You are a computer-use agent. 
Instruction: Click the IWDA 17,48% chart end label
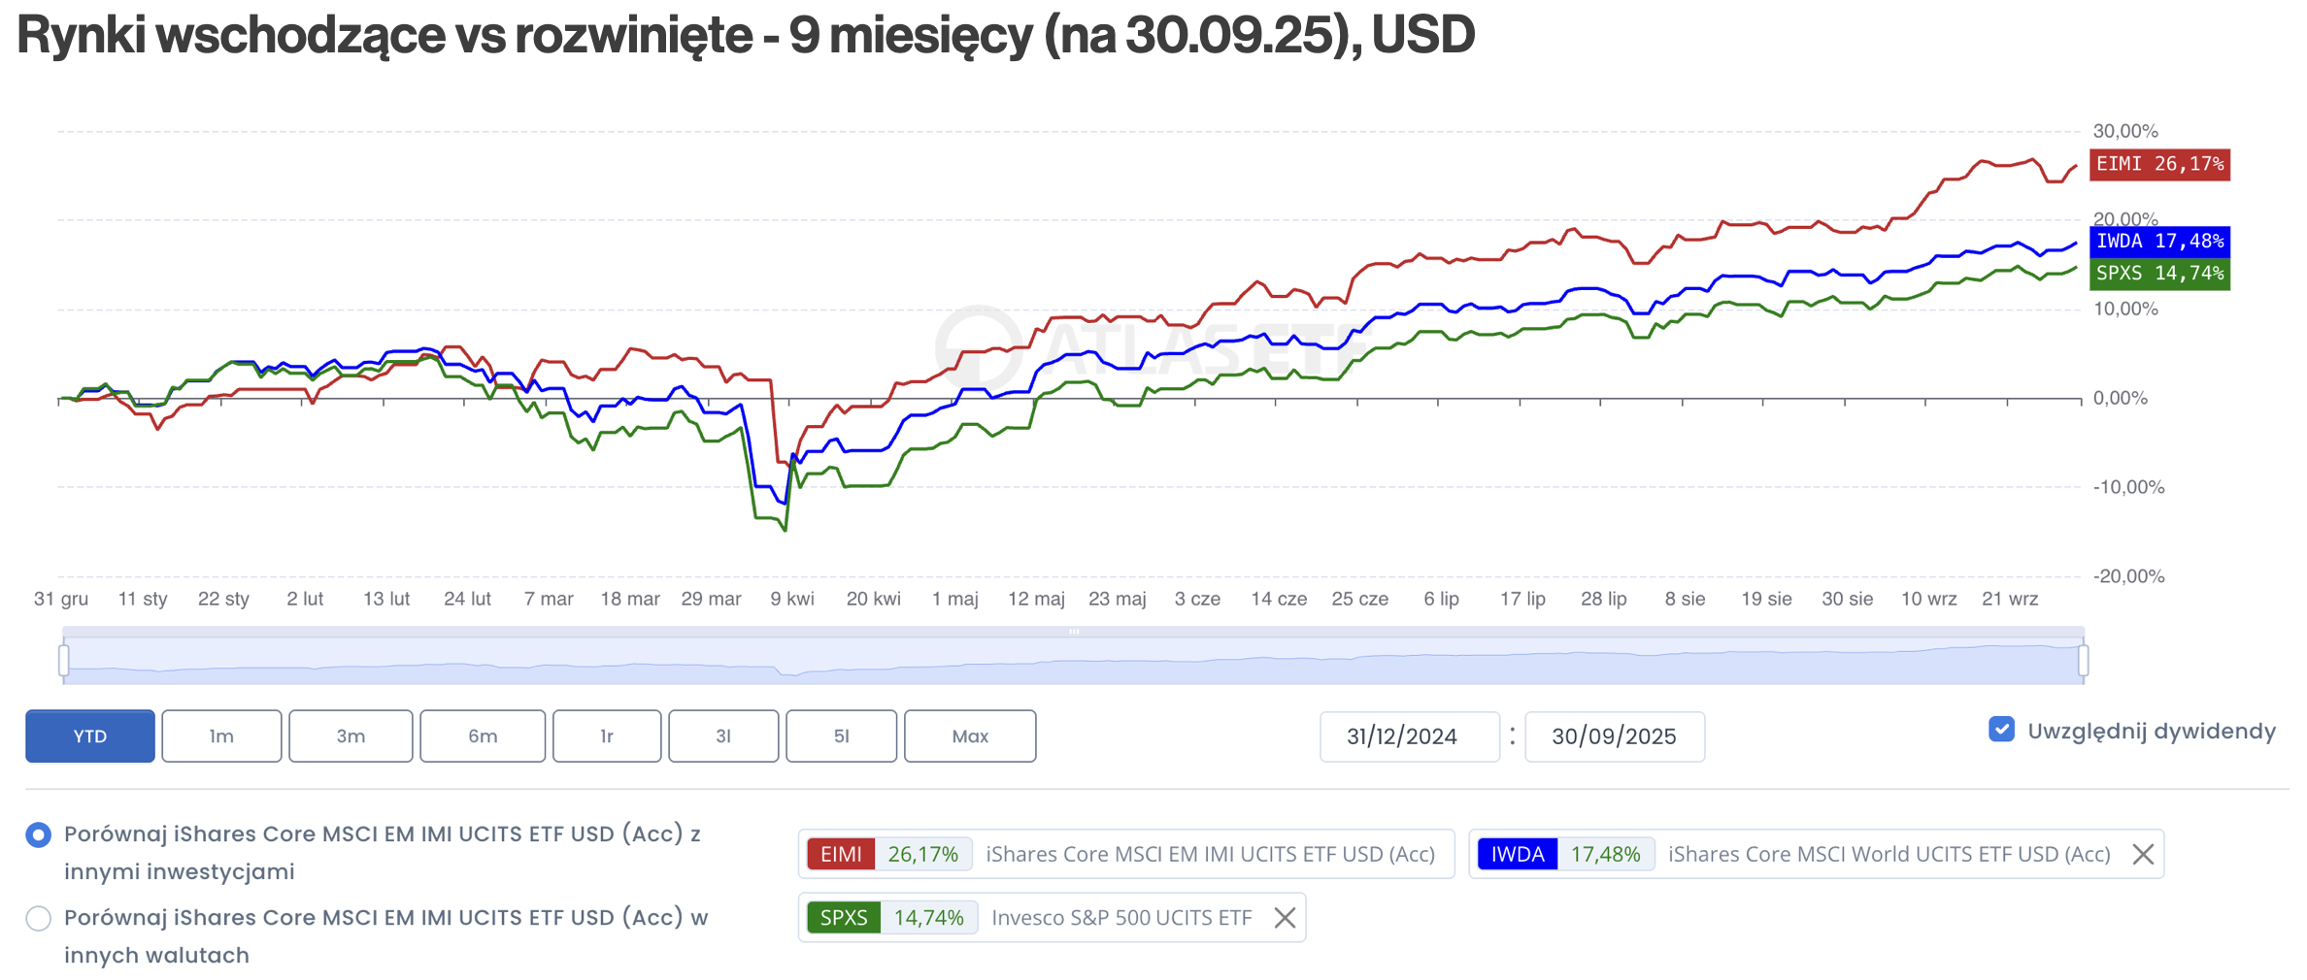(x=2159, y=241)
